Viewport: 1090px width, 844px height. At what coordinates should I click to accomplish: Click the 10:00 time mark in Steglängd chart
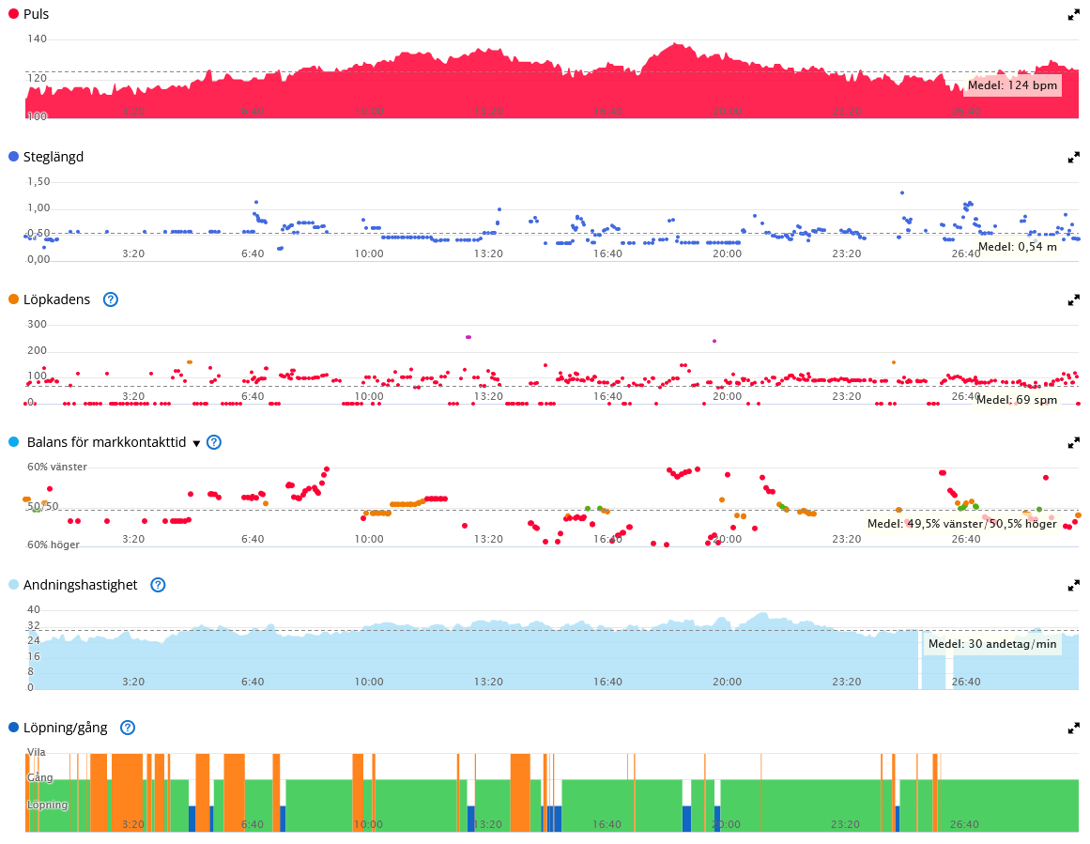[368, 253]
